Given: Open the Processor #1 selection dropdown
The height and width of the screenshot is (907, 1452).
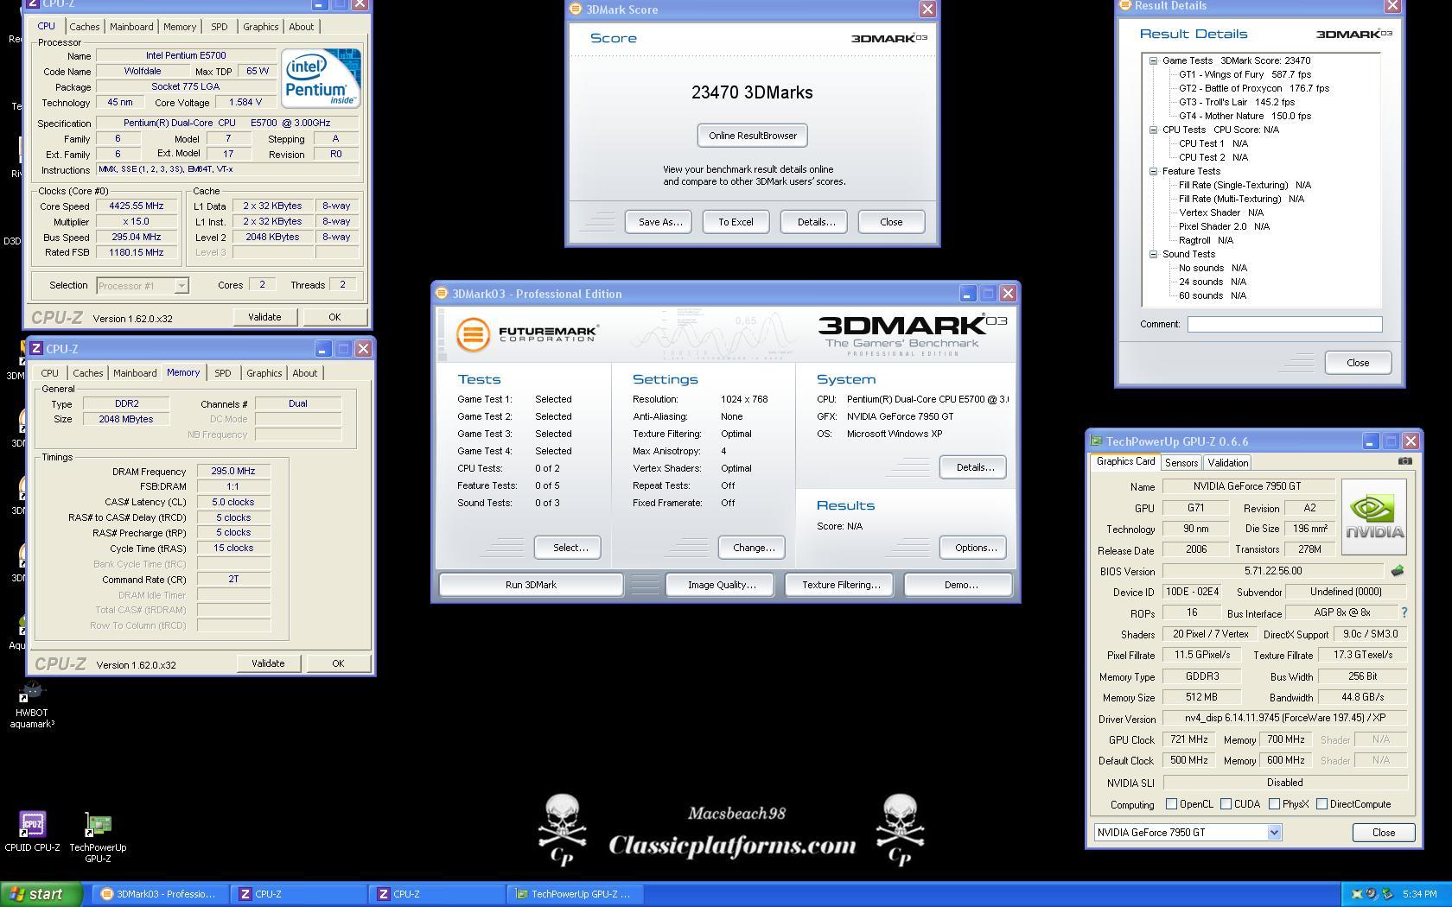Looking at the screenshot, I should coord(181,285).
